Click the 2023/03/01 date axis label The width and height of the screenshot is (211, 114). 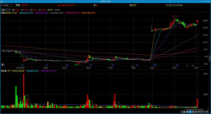point(20,68)
